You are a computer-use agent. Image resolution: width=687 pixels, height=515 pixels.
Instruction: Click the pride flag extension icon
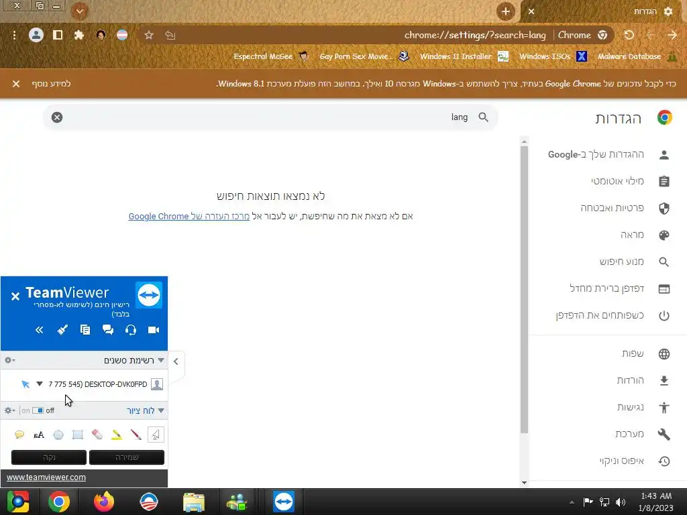(122, 35)
